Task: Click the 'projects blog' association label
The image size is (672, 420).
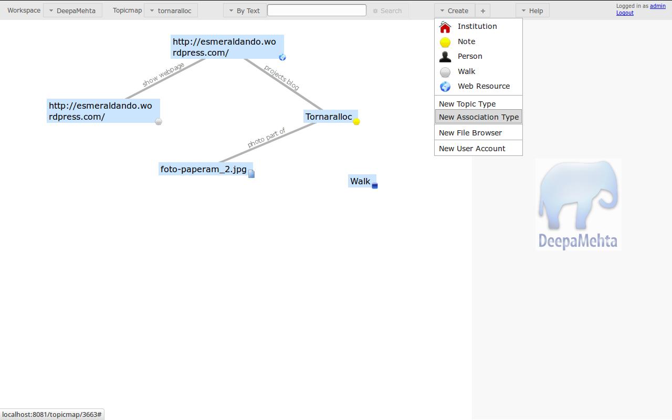Action: point(281,77)
